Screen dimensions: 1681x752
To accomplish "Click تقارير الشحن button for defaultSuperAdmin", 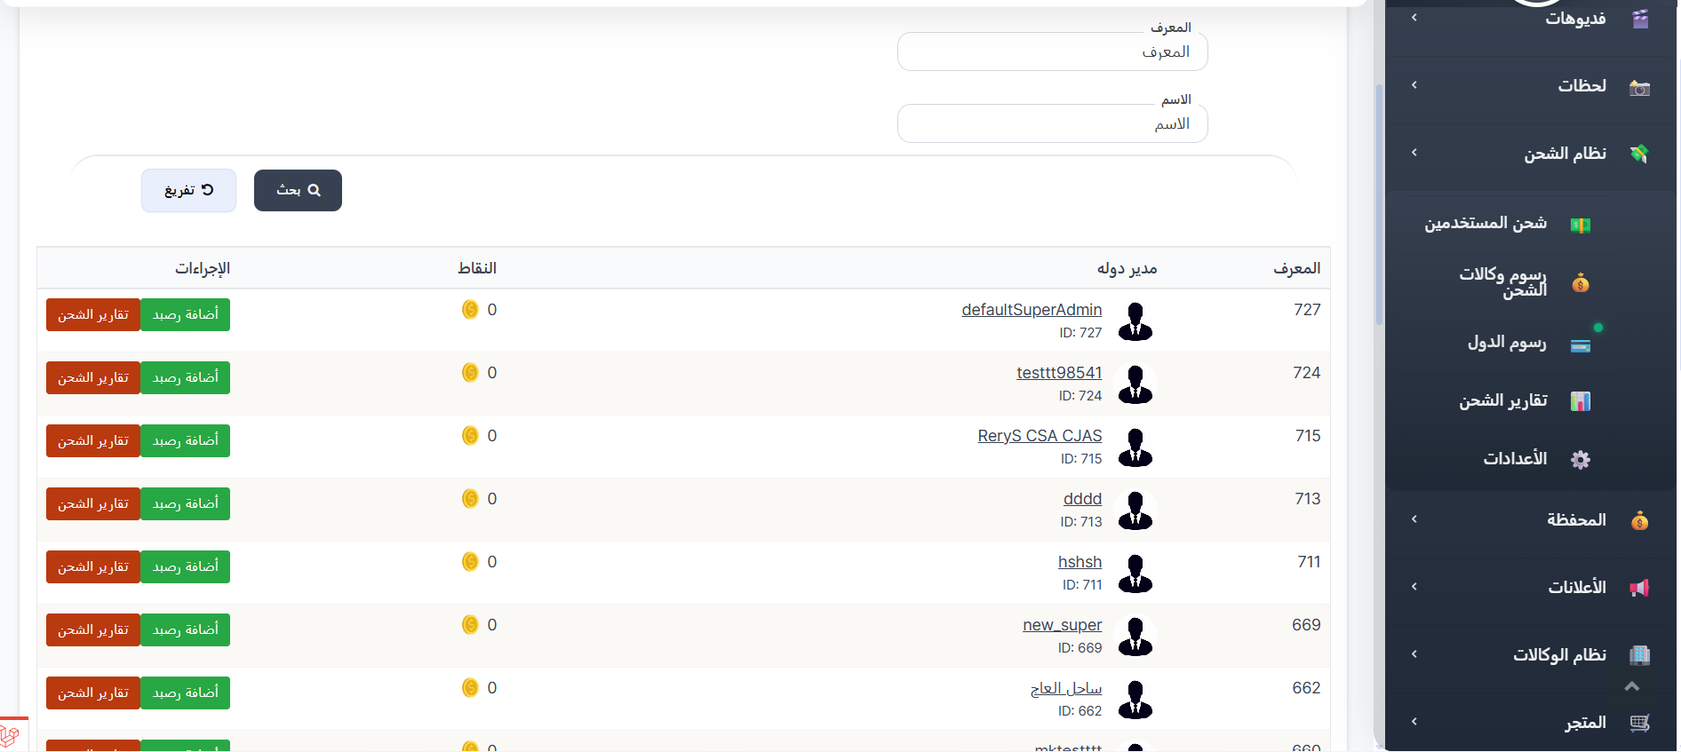I will 93,314.
